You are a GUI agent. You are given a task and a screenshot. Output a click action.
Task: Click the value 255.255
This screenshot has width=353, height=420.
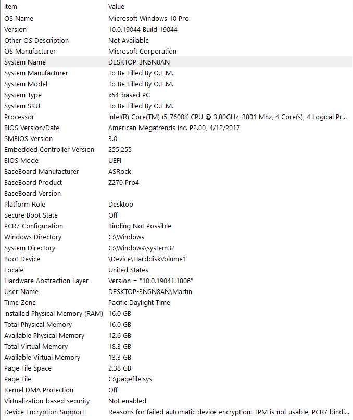[x=120, y=150]
